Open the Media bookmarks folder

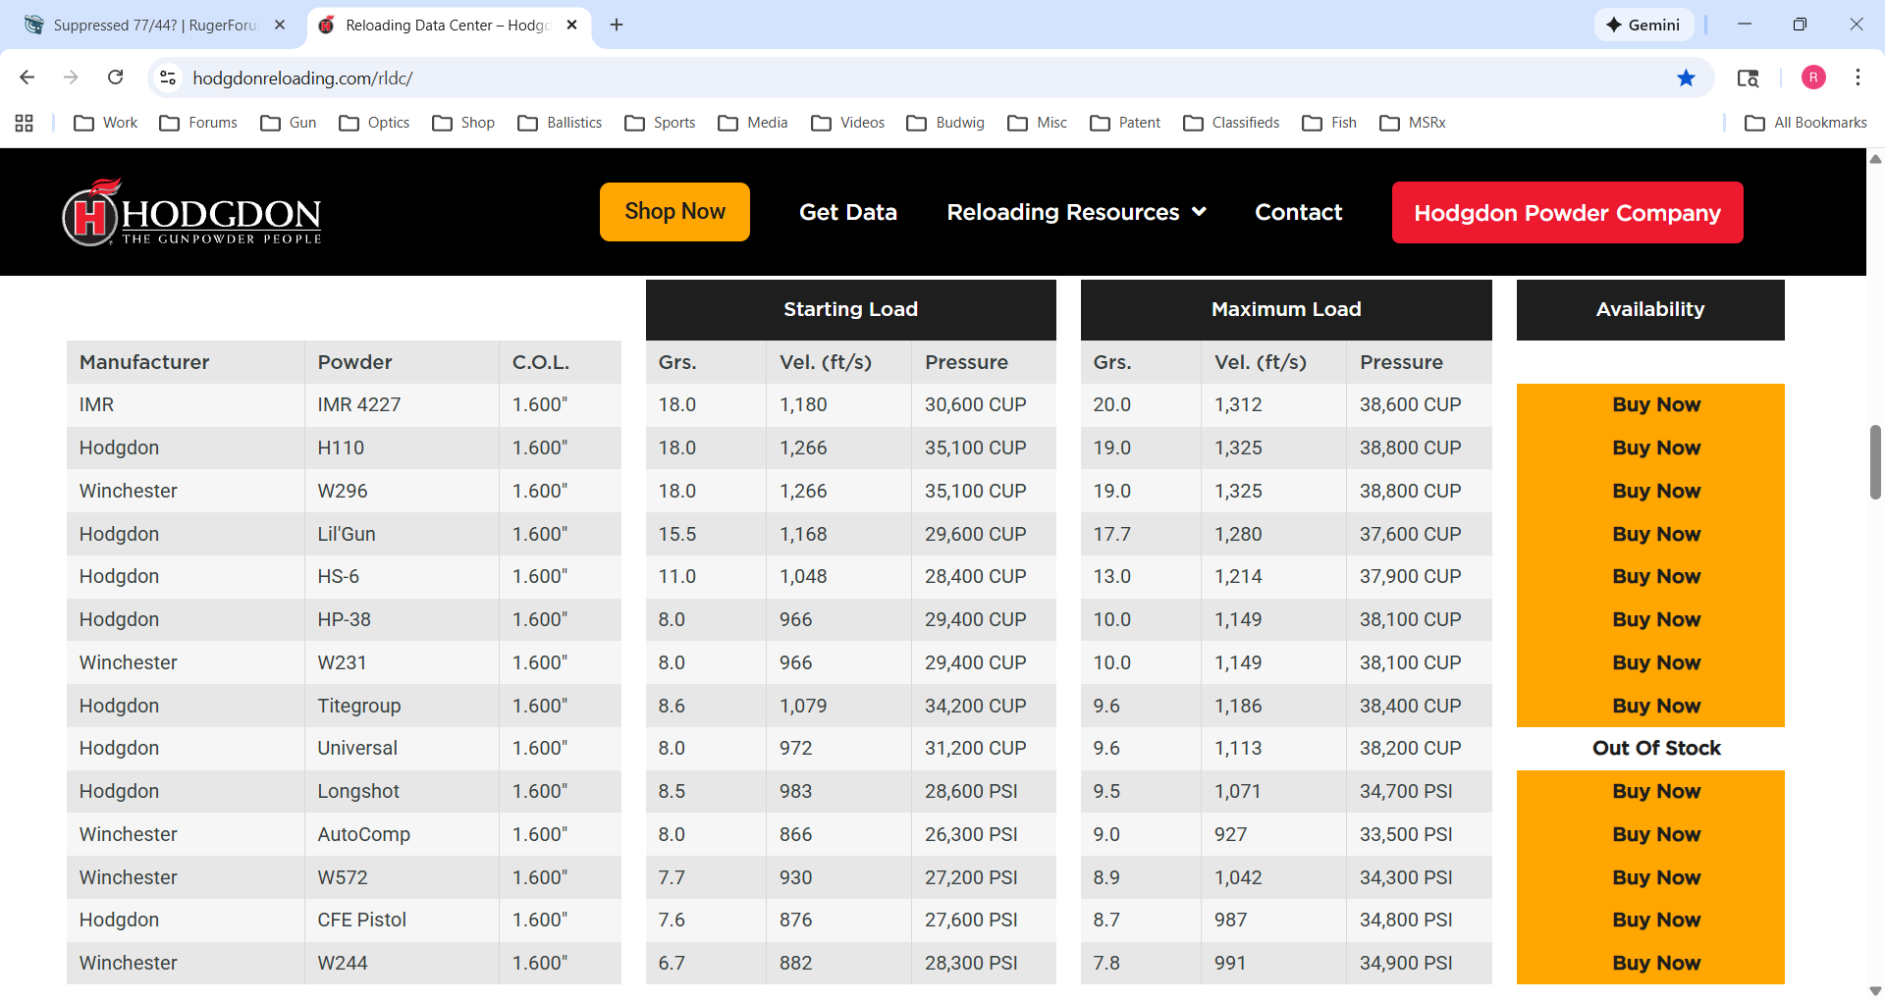pyautogui.click(x=753, y=123)
